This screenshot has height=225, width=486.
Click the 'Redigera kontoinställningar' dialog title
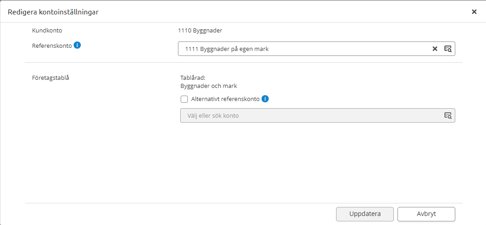53,12
